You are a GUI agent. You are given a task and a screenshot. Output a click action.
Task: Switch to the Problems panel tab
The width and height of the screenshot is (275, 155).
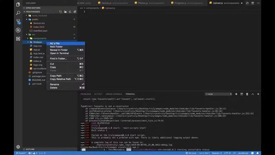(86, 94)
